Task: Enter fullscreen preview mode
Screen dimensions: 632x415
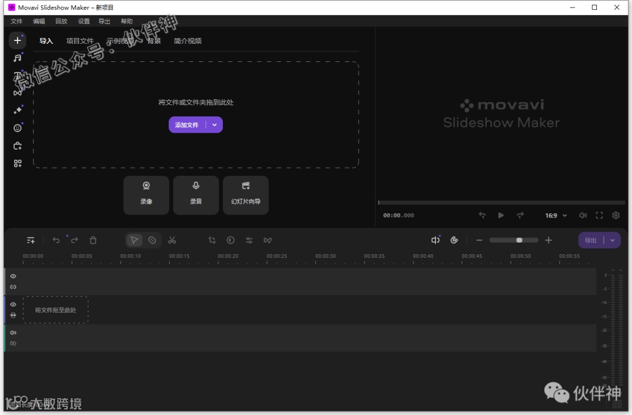Action: (599, 215)
